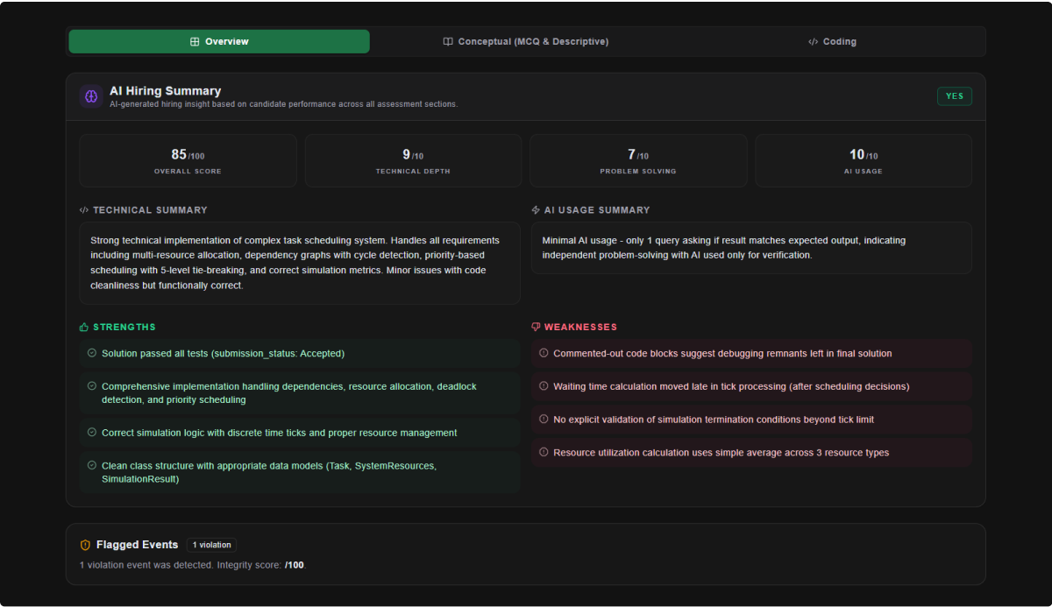Open the Coding tab
This screenshot has height=607, width=1052.
point(832,42)
